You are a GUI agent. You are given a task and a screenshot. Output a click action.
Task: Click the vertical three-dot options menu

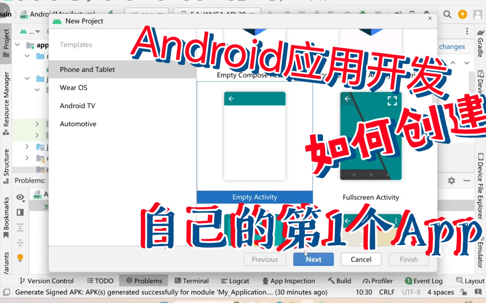click(x=467, y=31)
